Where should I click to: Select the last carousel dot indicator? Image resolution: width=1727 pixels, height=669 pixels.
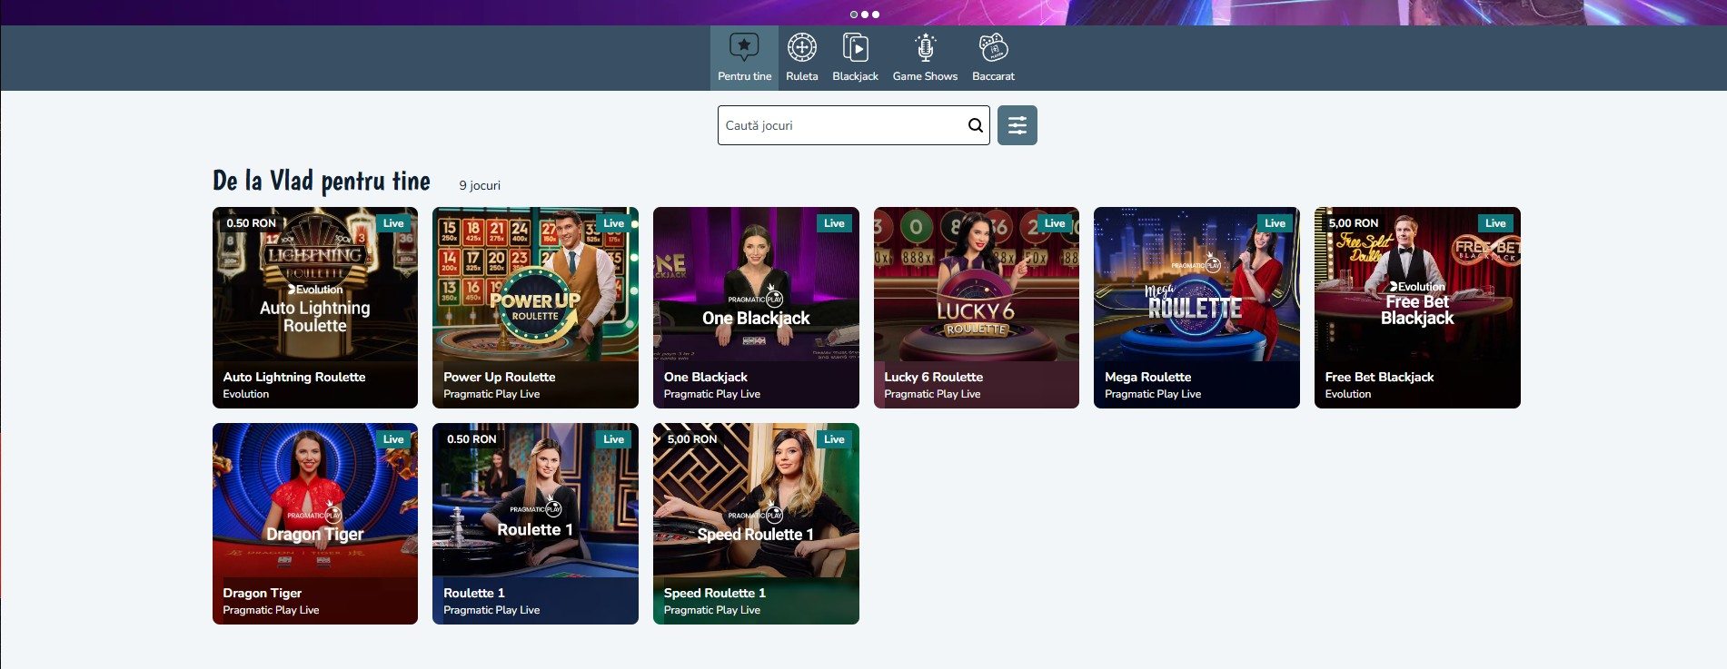[x=876, y=15]
